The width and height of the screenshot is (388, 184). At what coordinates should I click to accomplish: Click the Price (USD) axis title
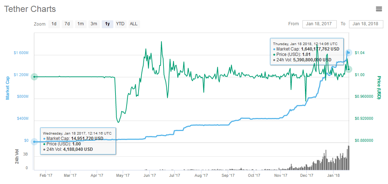coord(379,88)
